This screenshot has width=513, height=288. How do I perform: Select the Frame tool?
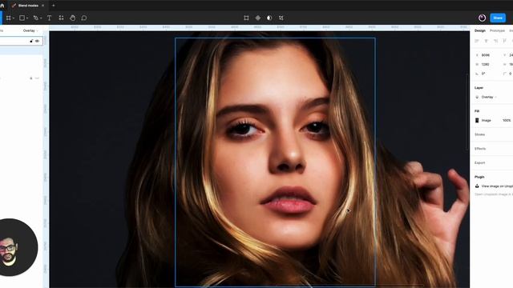click(9, 18)
